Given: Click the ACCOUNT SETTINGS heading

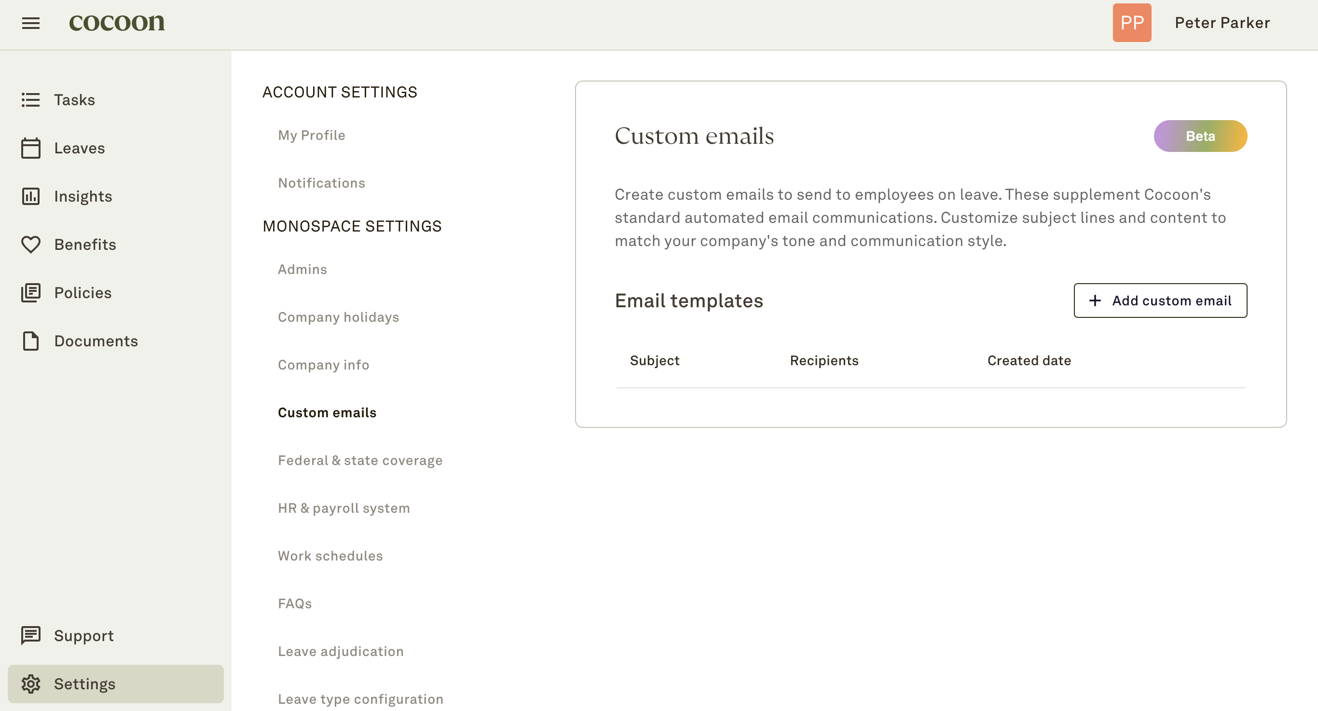Looking at the screenshot, I should pyautogui.click(x=340, y=92).
